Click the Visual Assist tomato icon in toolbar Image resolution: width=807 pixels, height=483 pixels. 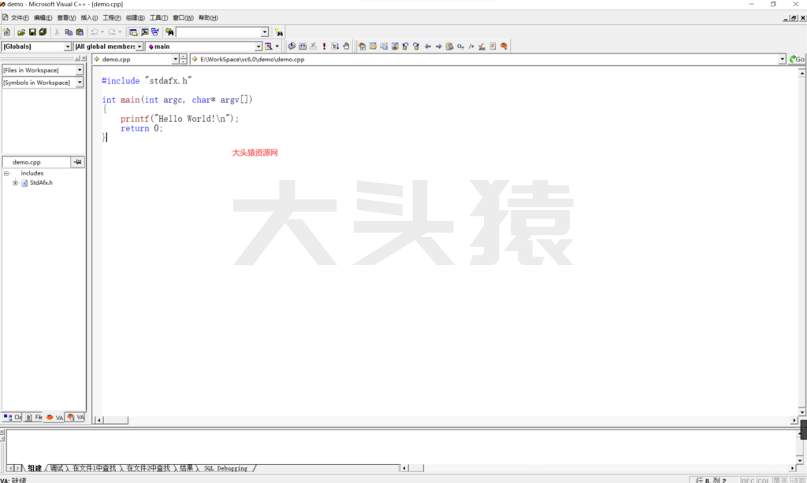(x=504, y=46)
